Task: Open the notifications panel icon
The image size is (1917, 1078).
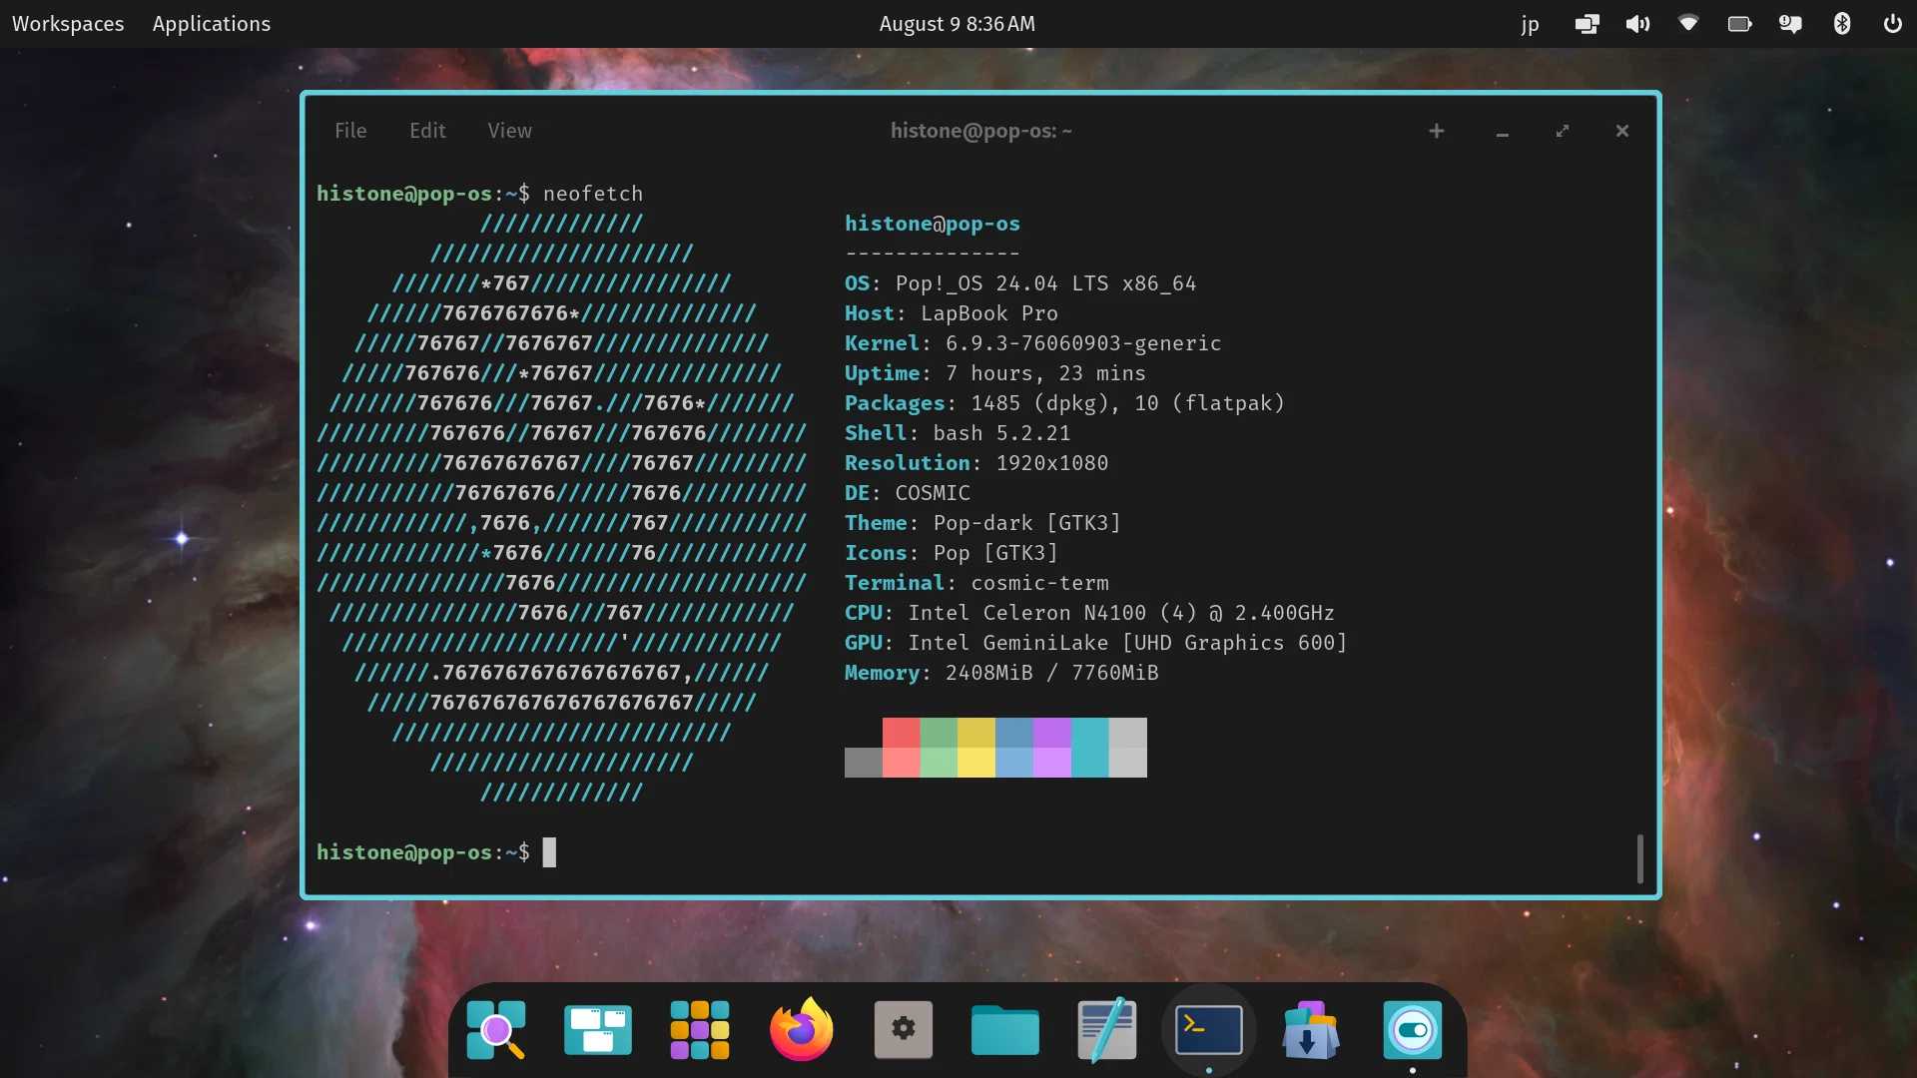Action: [1790, 24]
